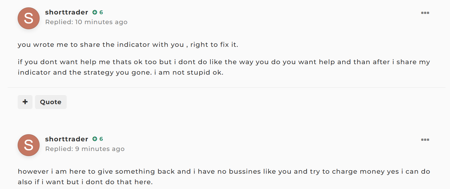450x189 pixels.
Task: Click the 'Replied: 9 minutes ago' timestamp
Action: (x=85, y=149)
